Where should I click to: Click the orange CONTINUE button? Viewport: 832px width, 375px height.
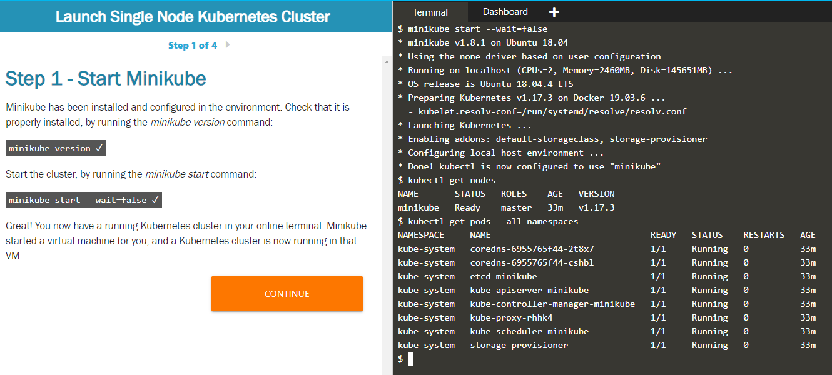[287, 294]
